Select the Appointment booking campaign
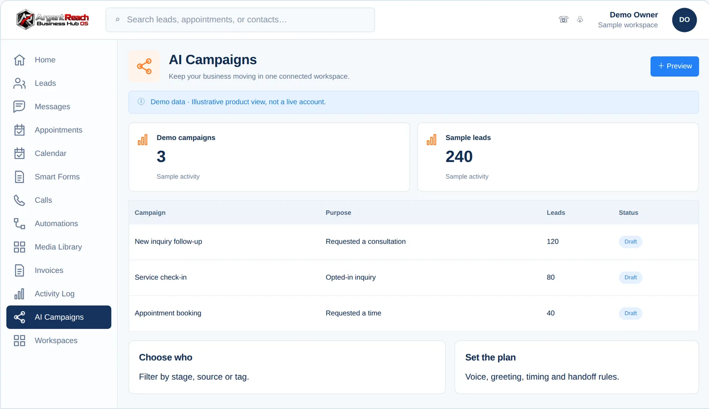Viewport: 709px width, 409px height. pyautogui.click(x=168, y=313)
